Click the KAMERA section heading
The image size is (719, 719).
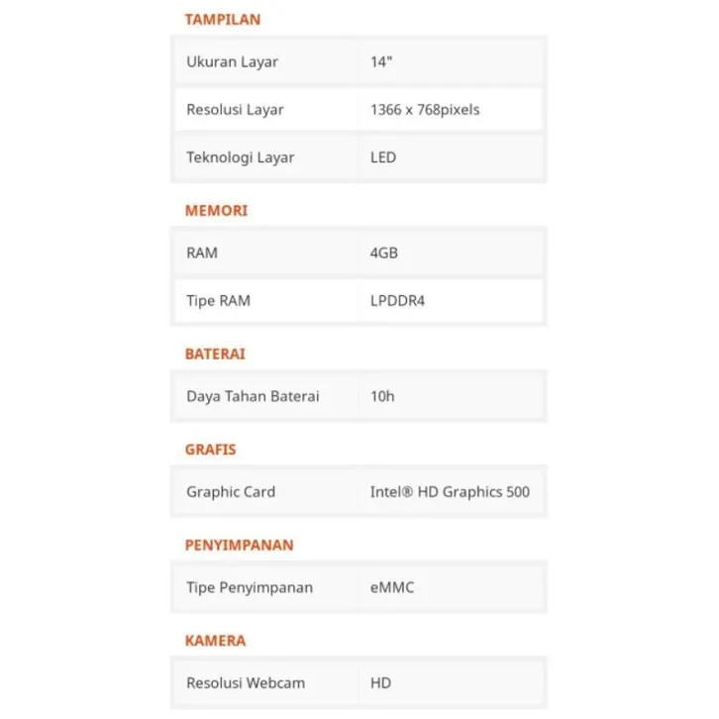(215, 641)
